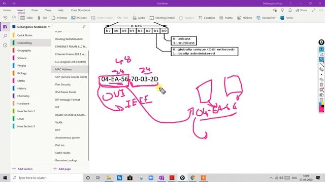The height and width of the screenshot is (182, 325).
Task: Open the Hardware section
Action: (x=31, y=104)
